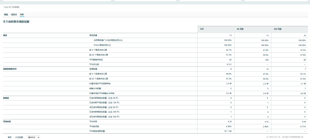Screen dimensions: 310x139
Task: Select the 采用商品推广计划的商品的百分比 label
Action: point(108,40)
